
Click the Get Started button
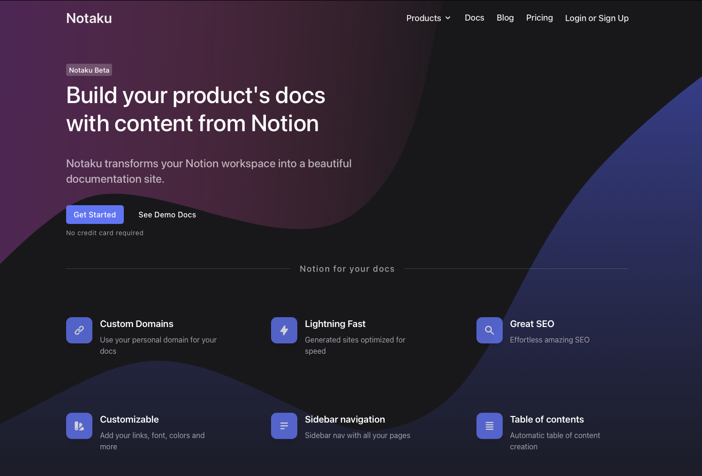[x=95, y=215]
